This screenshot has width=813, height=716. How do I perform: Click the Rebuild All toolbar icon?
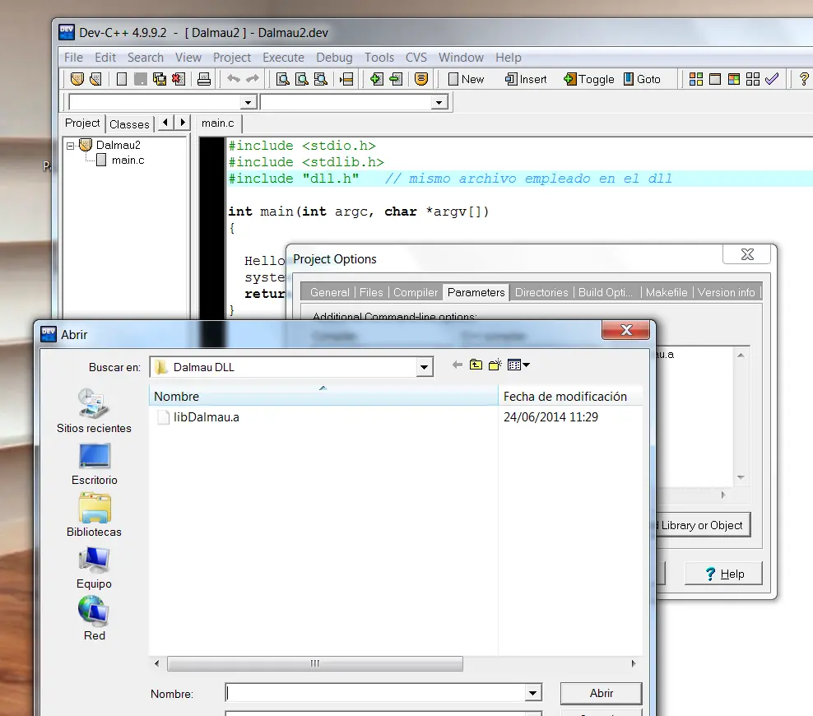pos(753,79)
